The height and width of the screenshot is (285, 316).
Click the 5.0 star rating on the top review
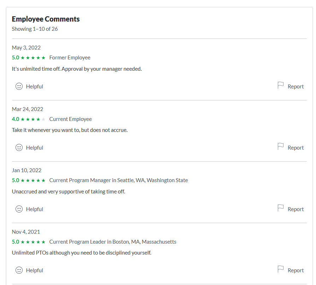(28, 57)
